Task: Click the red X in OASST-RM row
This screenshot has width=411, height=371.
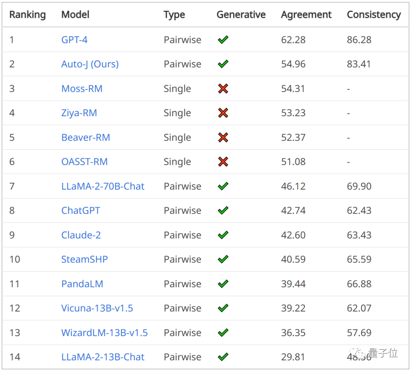Action: tap(223, 162)
